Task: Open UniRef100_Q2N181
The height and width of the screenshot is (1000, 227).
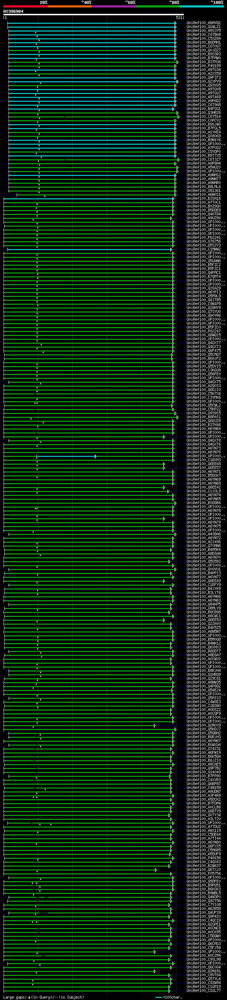Action: coord(203,971)
